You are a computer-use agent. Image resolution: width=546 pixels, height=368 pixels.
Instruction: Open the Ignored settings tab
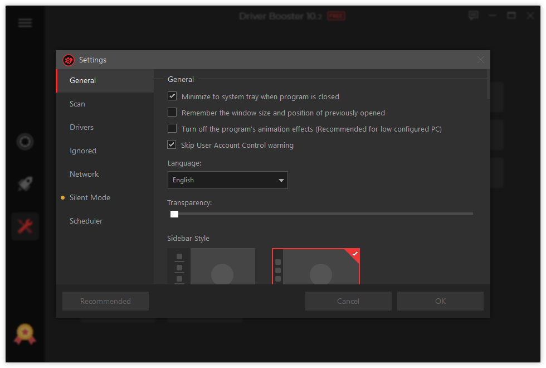click(x=105, y=151)
